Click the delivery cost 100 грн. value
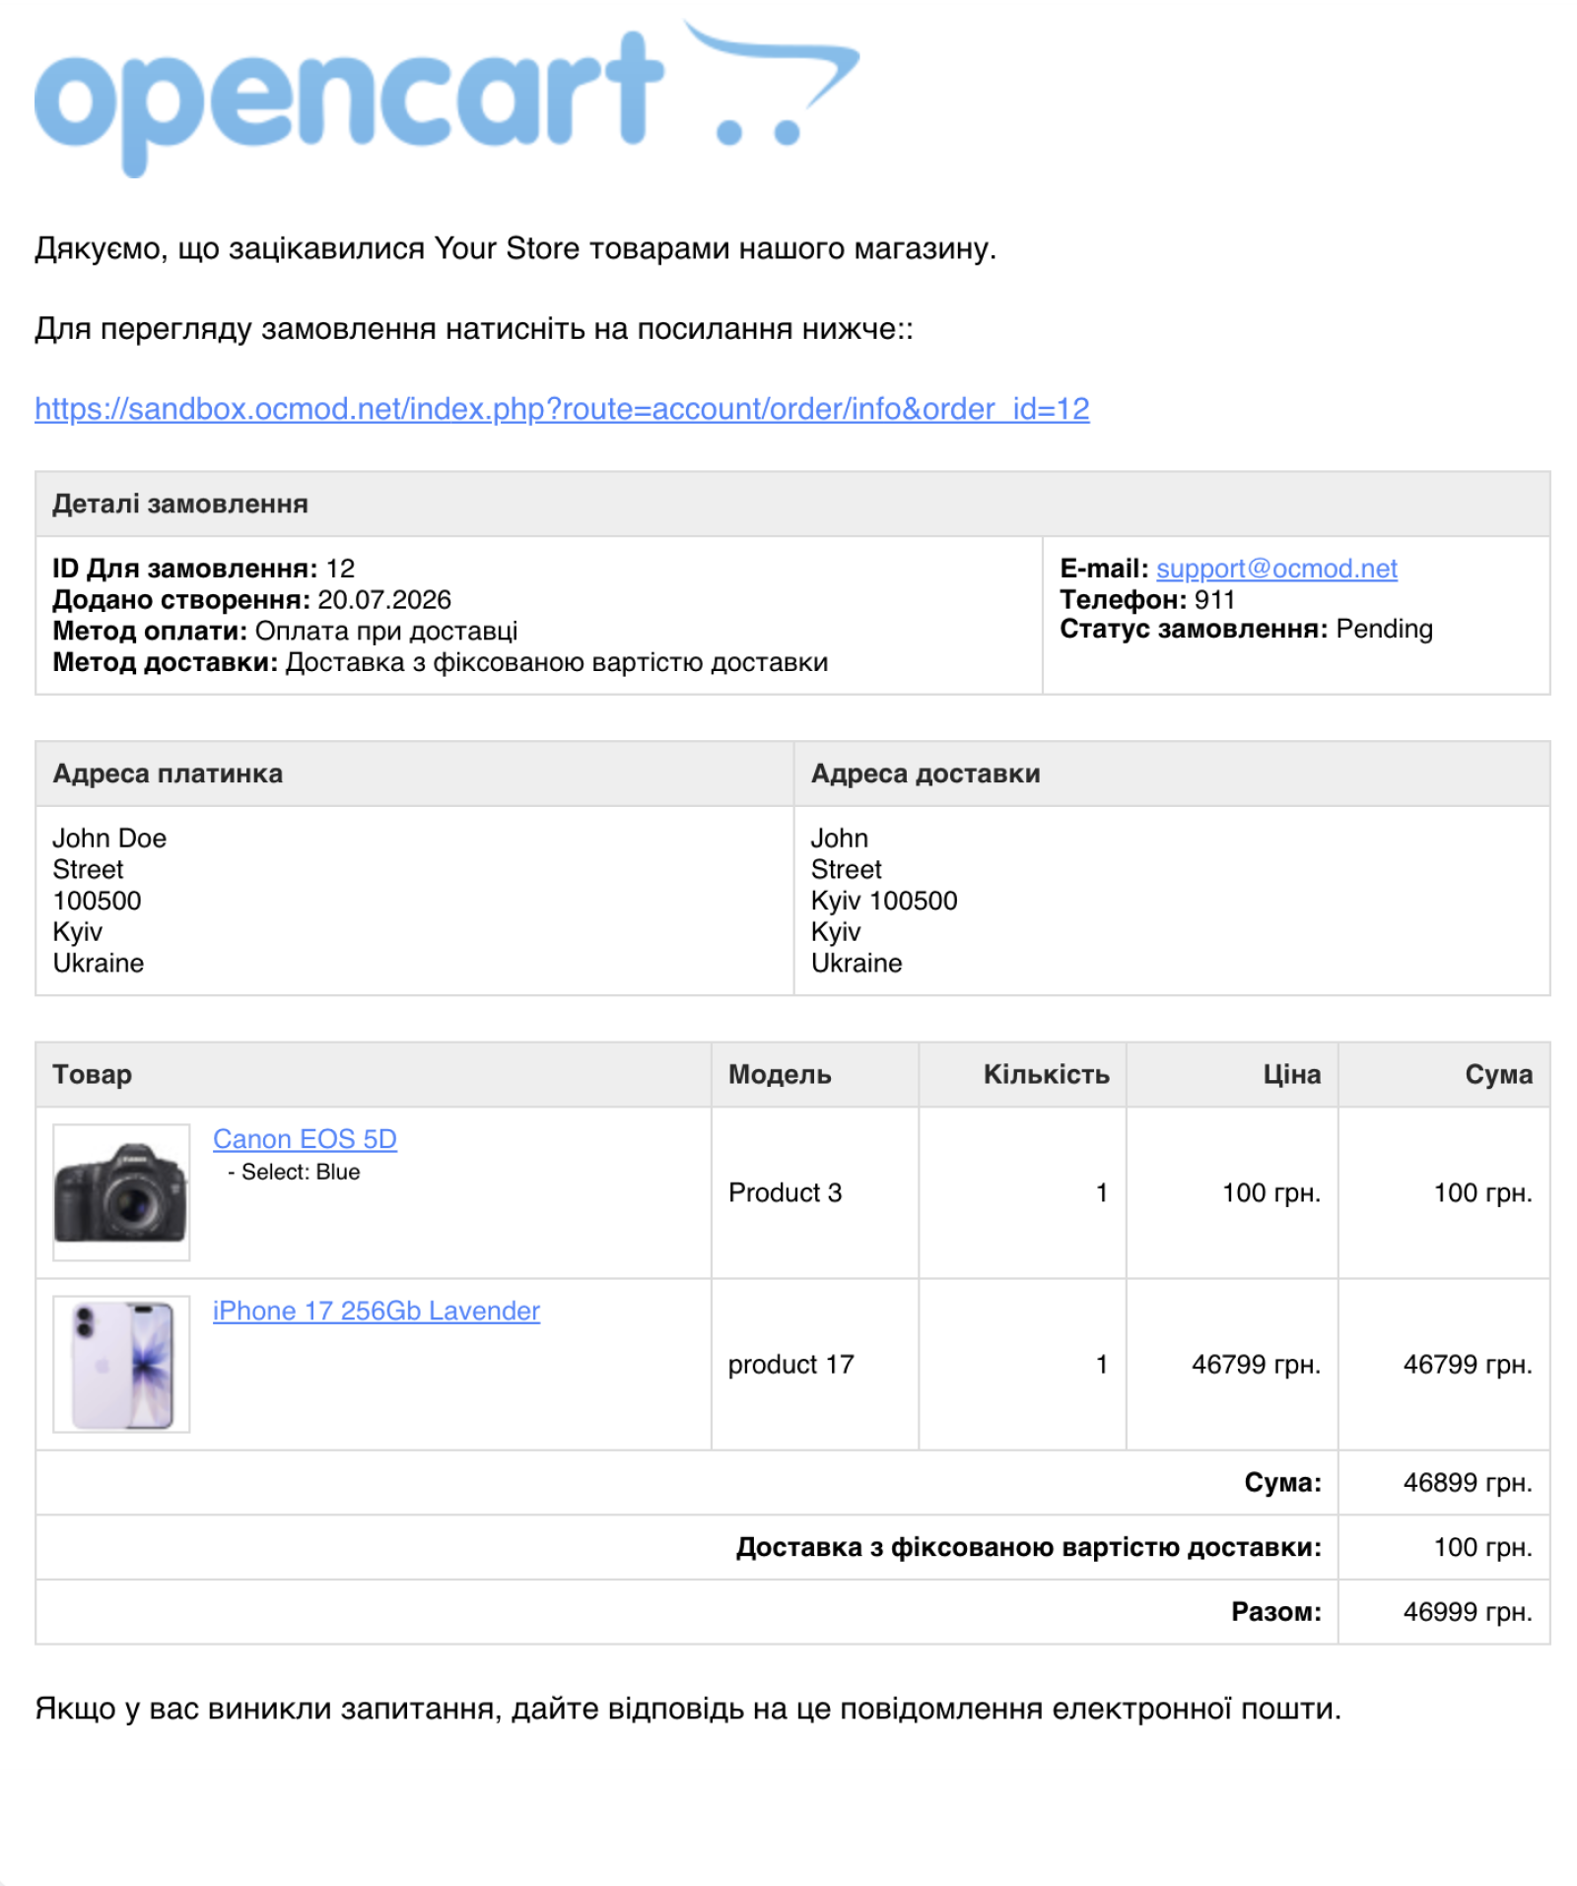Viewport: 1577px width, 1886px height. [1482, 1547]
